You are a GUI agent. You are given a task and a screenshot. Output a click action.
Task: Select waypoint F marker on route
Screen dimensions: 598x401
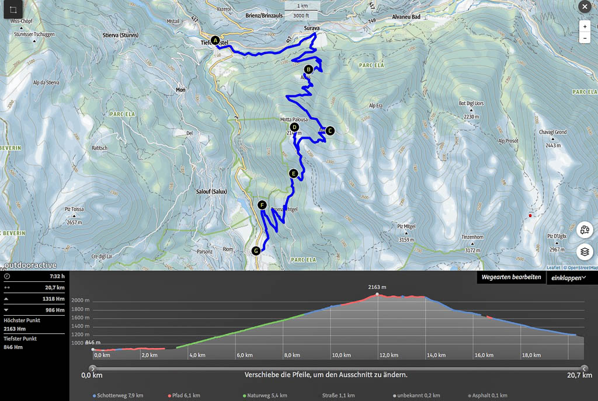pyautogui.click(x=262, y=205)
